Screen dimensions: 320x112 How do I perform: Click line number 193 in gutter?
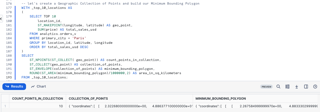pyautogui.click(x=8, y=77)
